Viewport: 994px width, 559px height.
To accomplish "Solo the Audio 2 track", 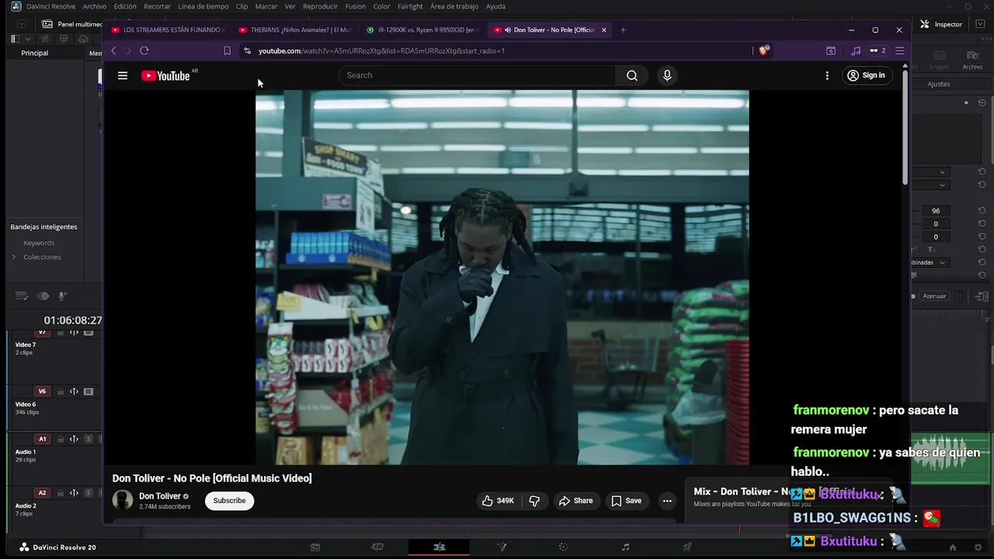I will (x=89, y=493).
